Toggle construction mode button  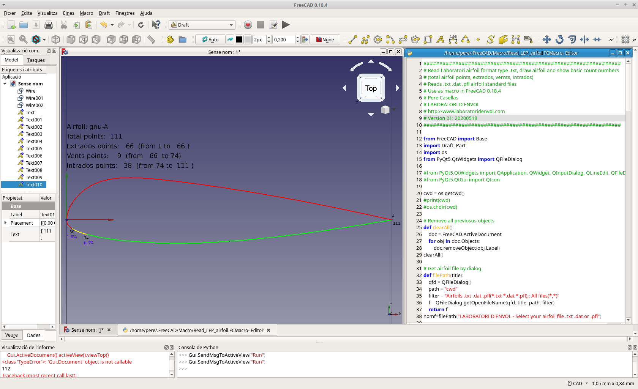pyautogui.click(x=230, y=39)
